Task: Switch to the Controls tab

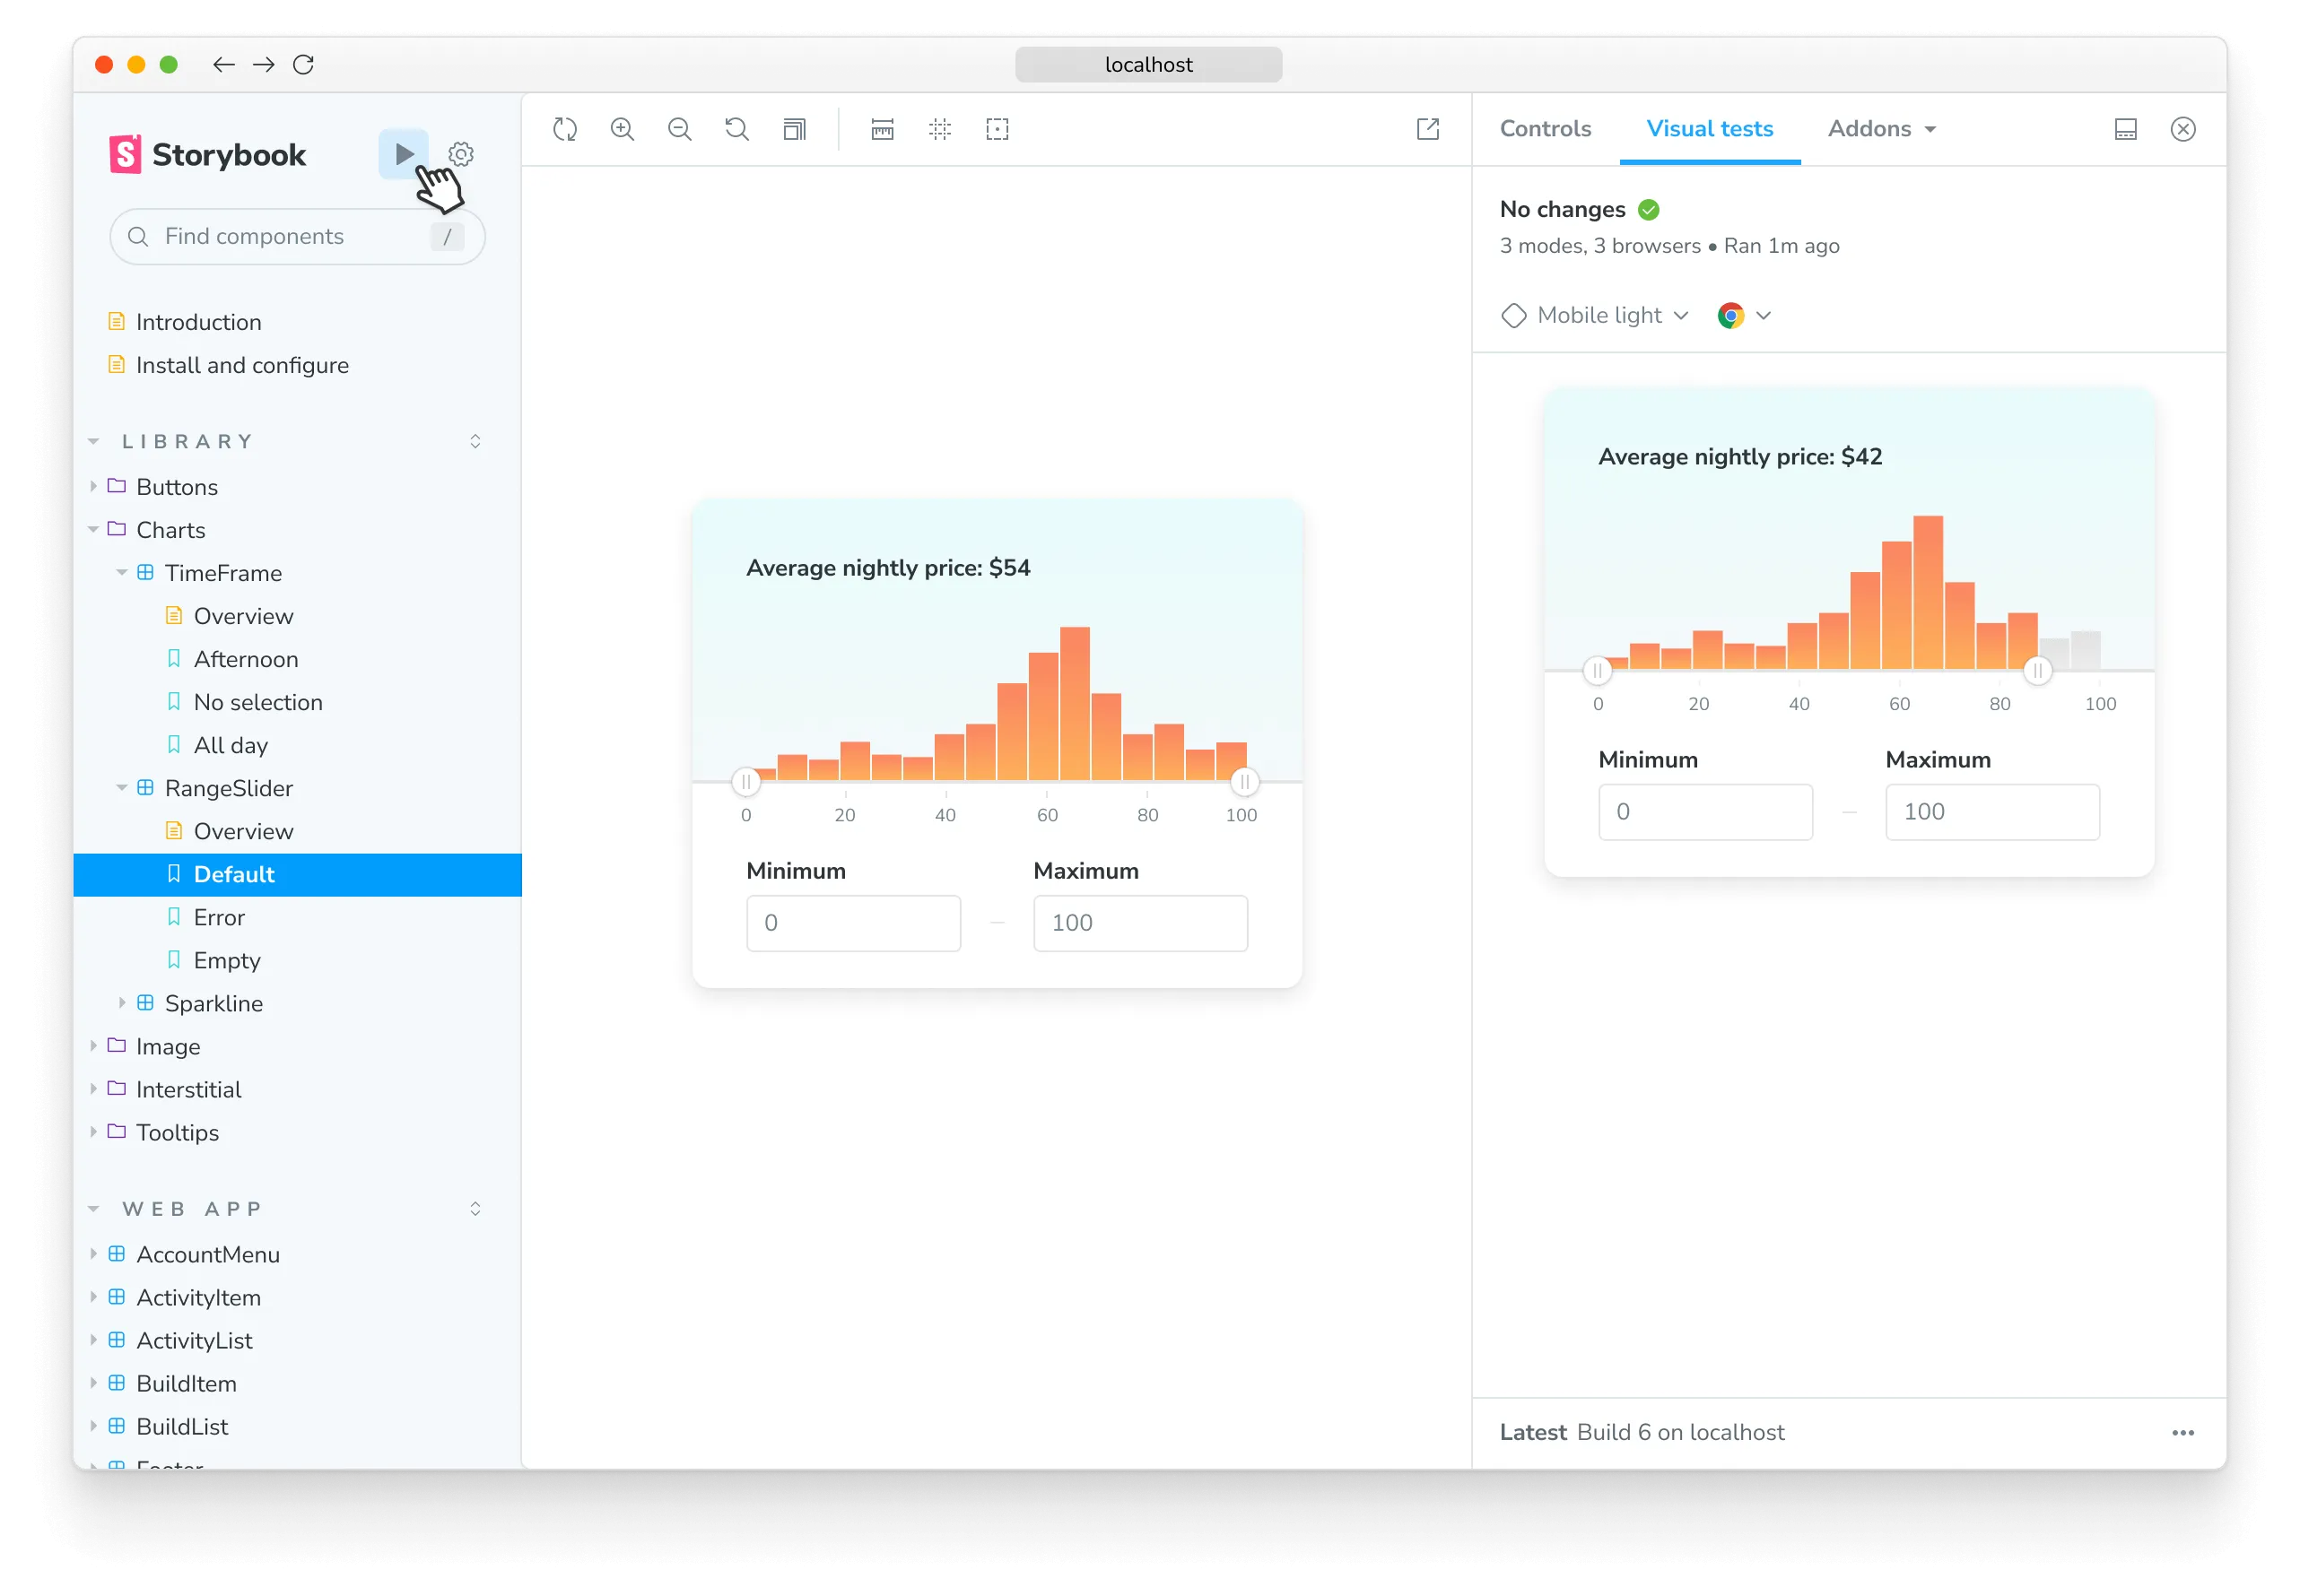Action: pyautogui.click(x=1545, y=129)
